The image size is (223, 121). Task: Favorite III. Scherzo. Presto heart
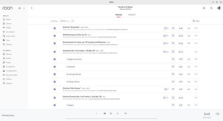click(x=173, y=74)
